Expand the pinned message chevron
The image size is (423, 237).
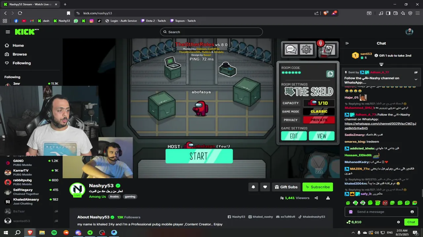pyautogui.click(x=416, y=79)
